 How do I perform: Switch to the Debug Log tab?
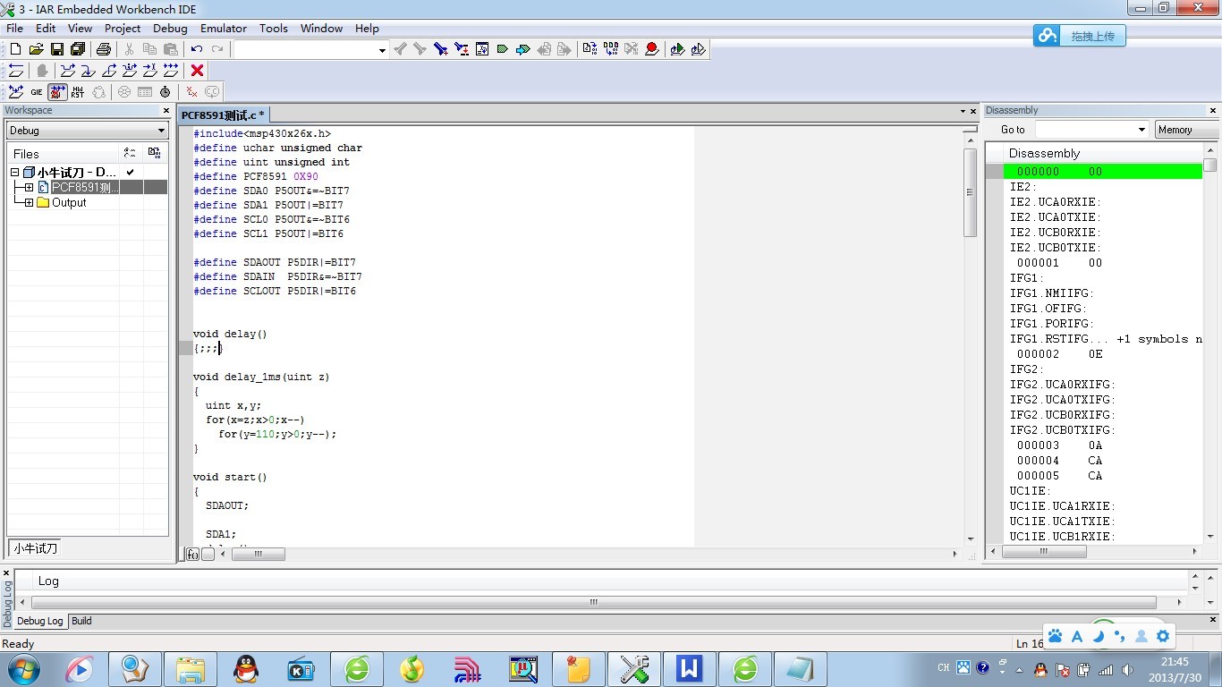[40, 621]
